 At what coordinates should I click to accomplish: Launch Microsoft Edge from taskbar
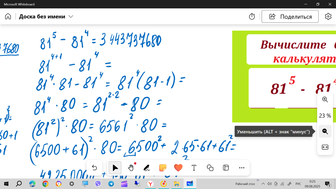tap(32, 184)
